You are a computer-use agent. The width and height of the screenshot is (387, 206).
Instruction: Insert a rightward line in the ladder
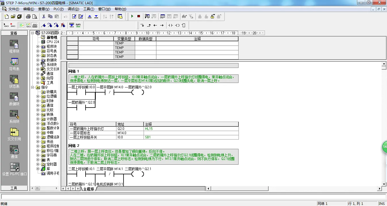pyautogui.click(x=162, y=25)
